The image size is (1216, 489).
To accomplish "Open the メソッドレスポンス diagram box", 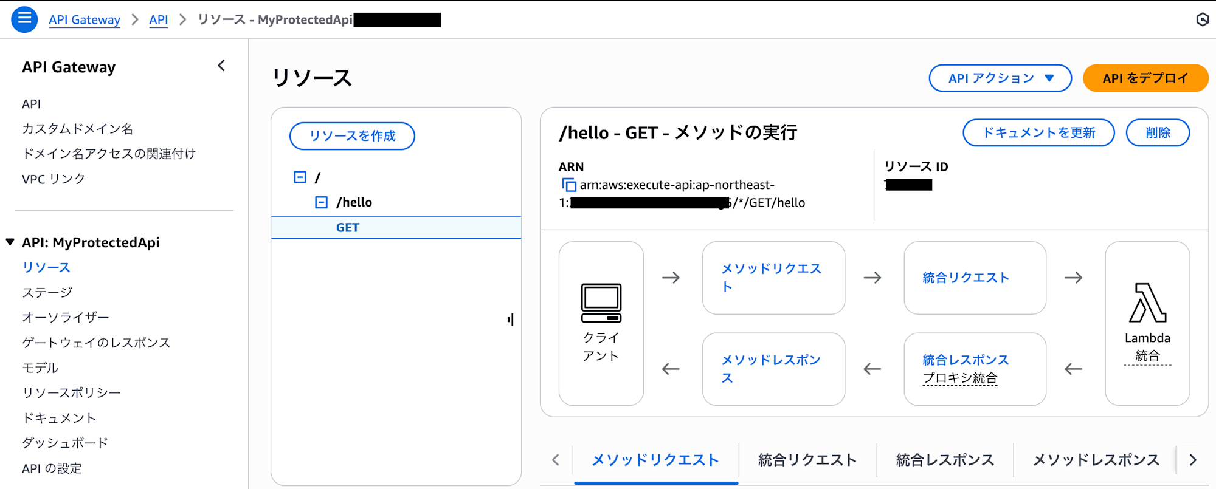I will [x=773, y=369].
